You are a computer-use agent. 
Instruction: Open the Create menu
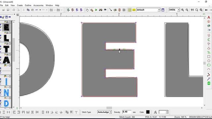click(x=20, y=5)
